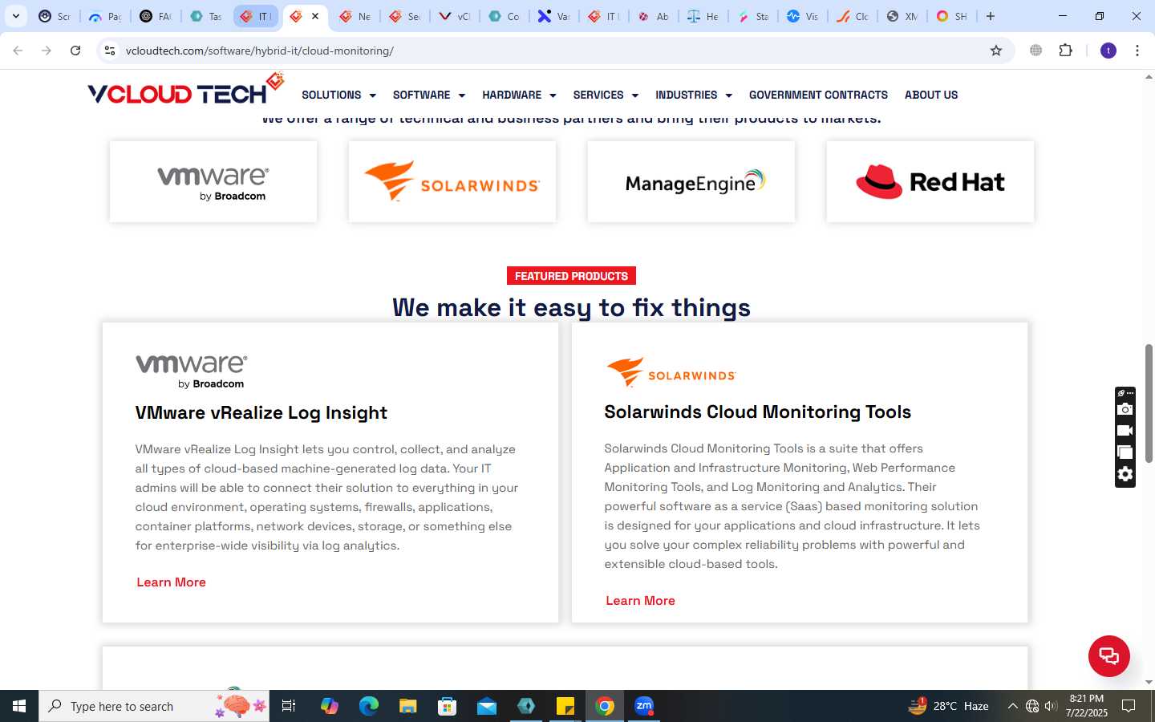
Task: Open the Chrome extensions menu
Action: [x=1066, y=51]
